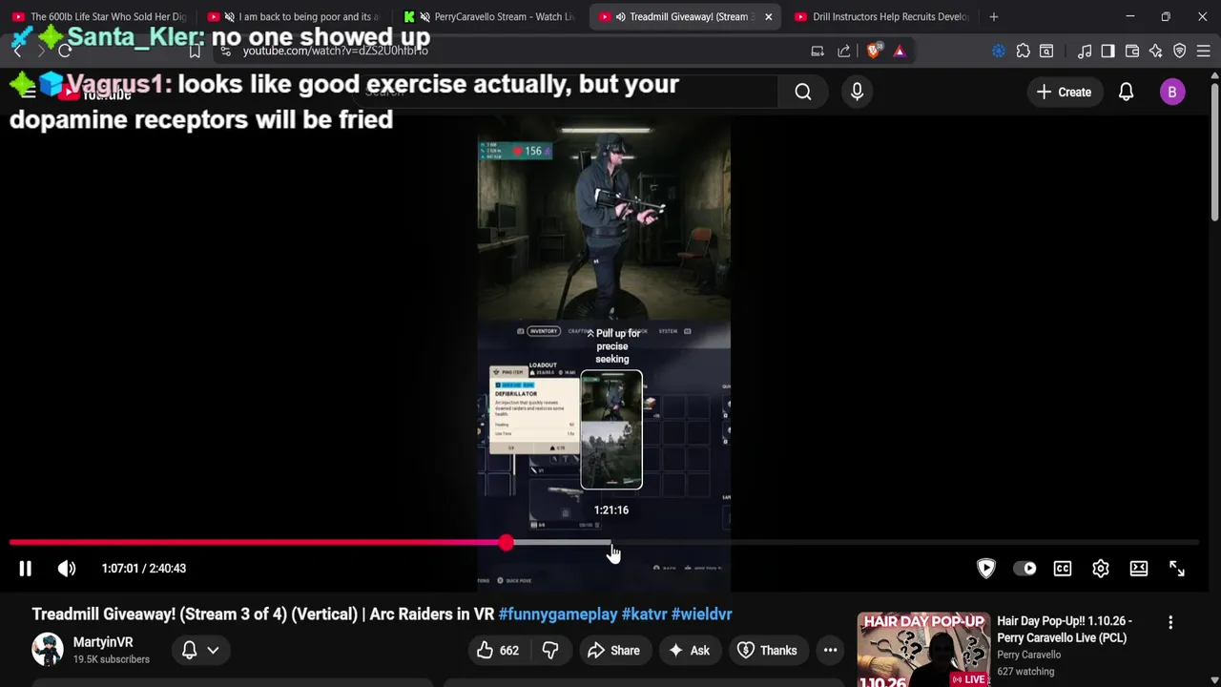The image size is (1221, 687).
Task: Open the Extensions puzzle piece menu
Action: click(x=1024, y=51)
